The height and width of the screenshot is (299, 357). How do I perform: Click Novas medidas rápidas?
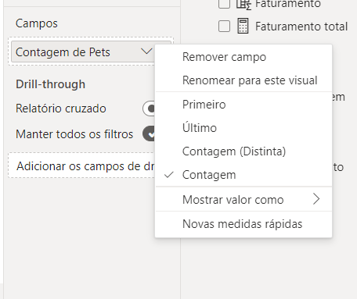pos(243,224)
